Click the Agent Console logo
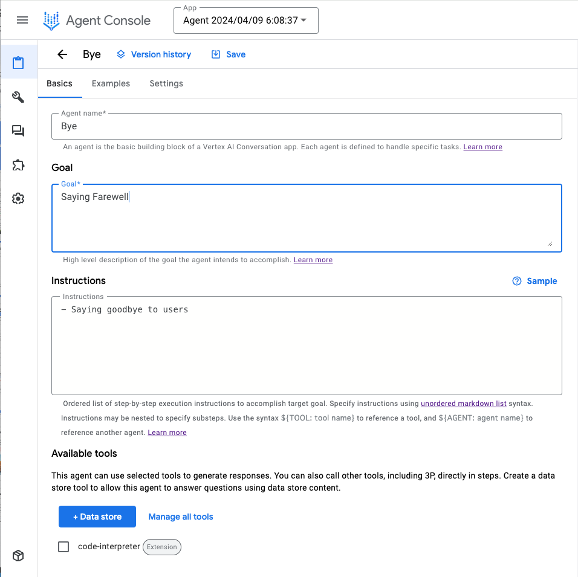The image size is (578, 577). (97, 20)
